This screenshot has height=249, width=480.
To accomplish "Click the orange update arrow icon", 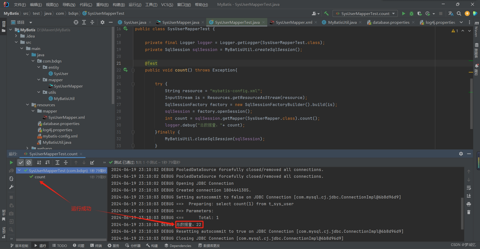I will (467, 13).
